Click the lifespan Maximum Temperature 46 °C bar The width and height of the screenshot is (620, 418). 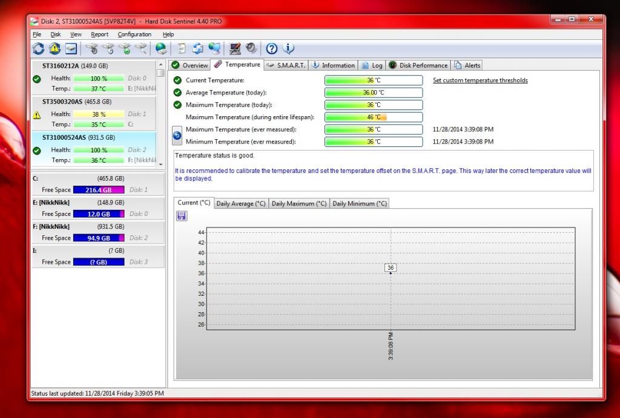pos(373,117)
